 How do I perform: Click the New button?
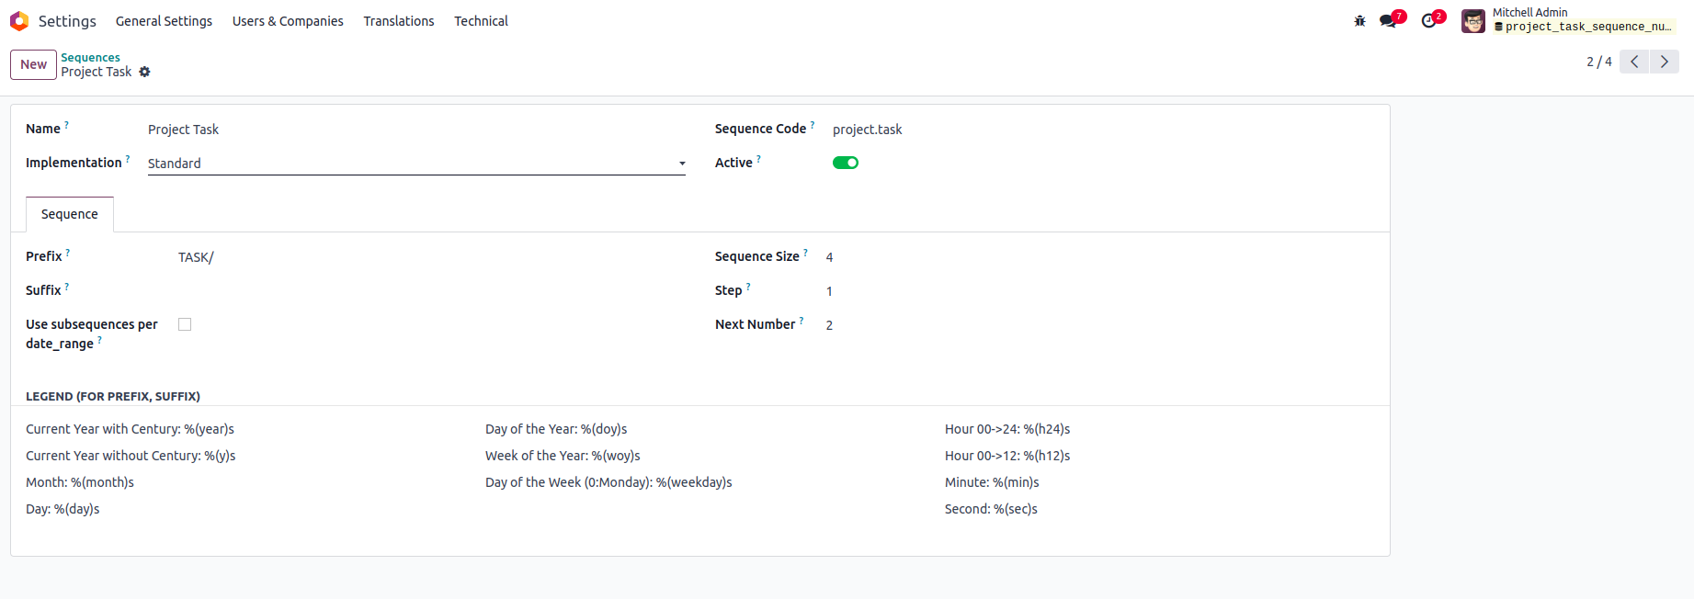coord(33,64)
